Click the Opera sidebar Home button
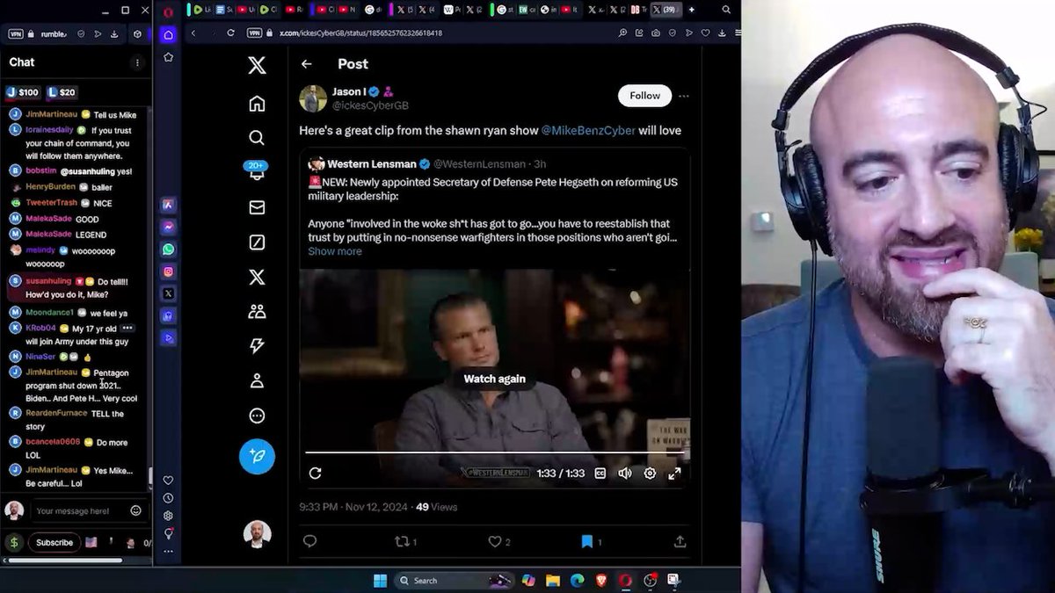Viewport: 1055px width, 593px height. [168, 35]
